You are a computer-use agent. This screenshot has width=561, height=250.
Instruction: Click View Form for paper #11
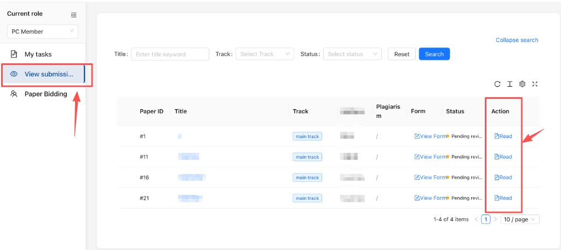tap(430, 157)
